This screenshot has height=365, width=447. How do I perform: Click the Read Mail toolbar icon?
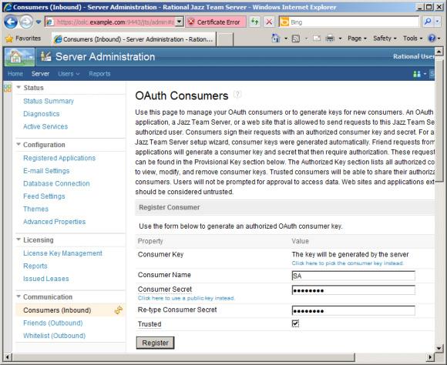pyautogui.click(x=317, y=39)
